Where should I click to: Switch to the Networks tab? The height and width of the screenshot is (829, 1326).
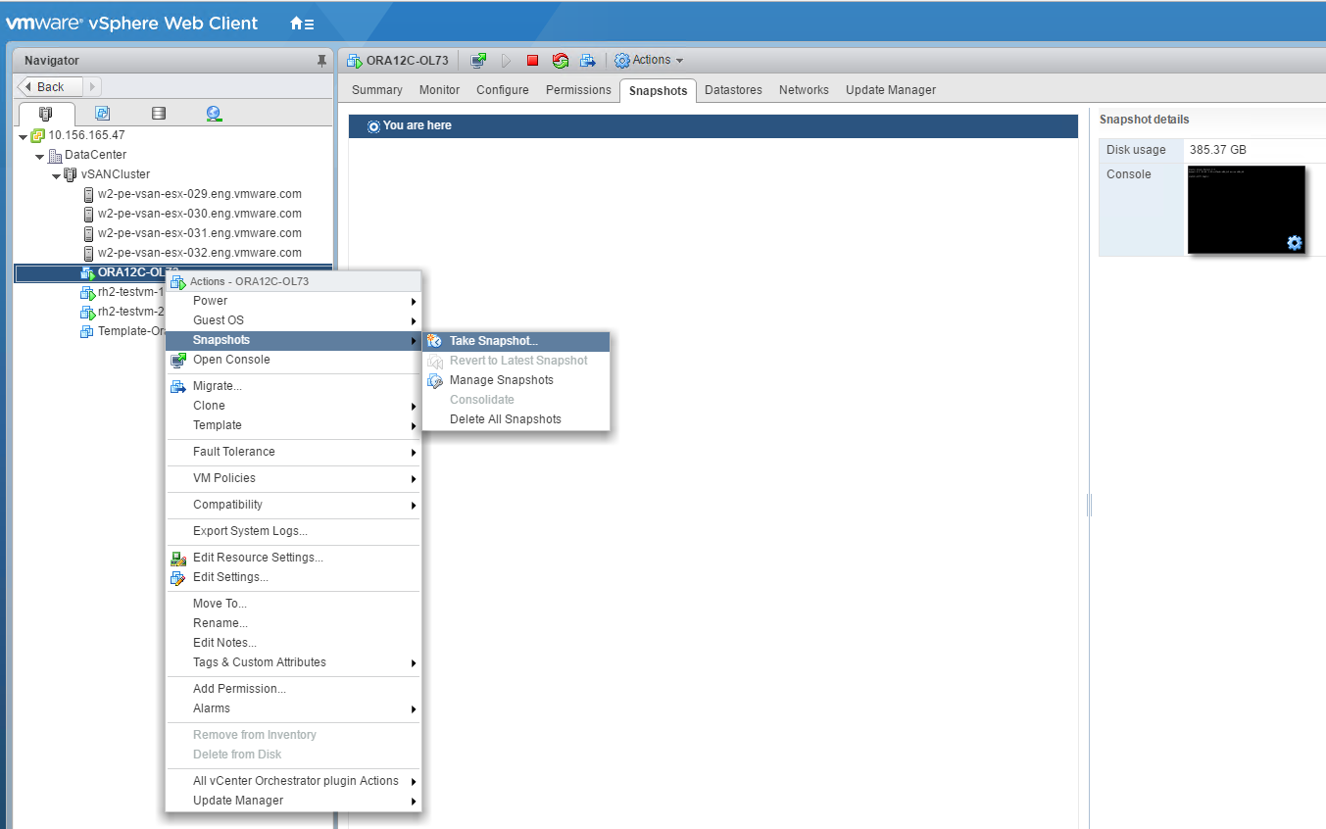pyautogui.click(x=804, y=90)
